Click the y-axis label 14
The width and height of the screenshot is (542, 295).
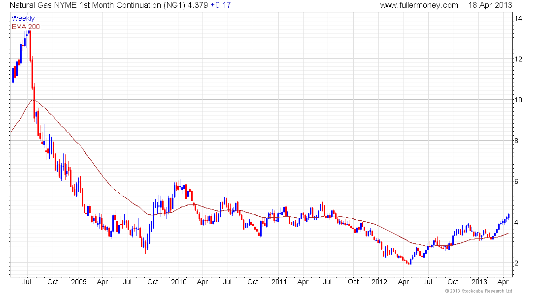click(x=518, y=18)
